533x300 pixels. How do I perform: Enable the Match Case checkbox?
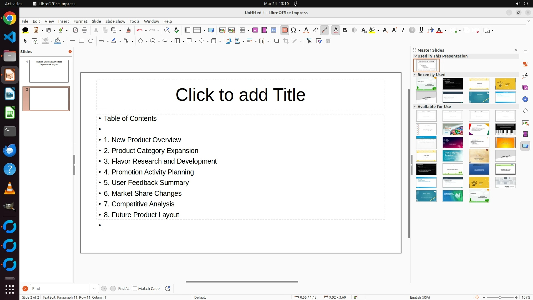coord(135,289)
